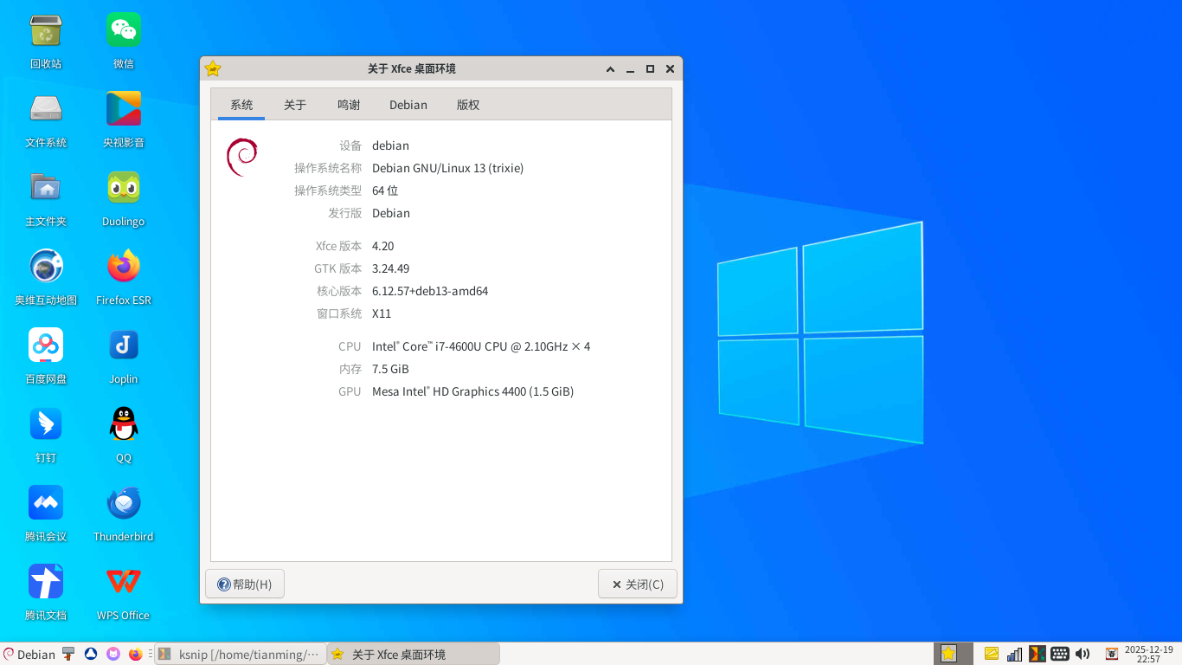
Task: Select the 版权 tab
Action: coord(468,105)
